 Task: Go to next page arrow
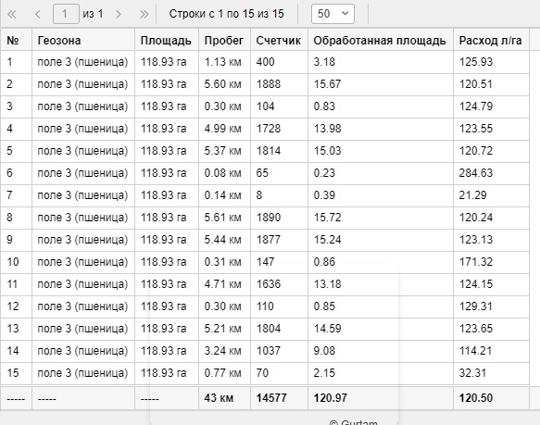coord(119,14)
